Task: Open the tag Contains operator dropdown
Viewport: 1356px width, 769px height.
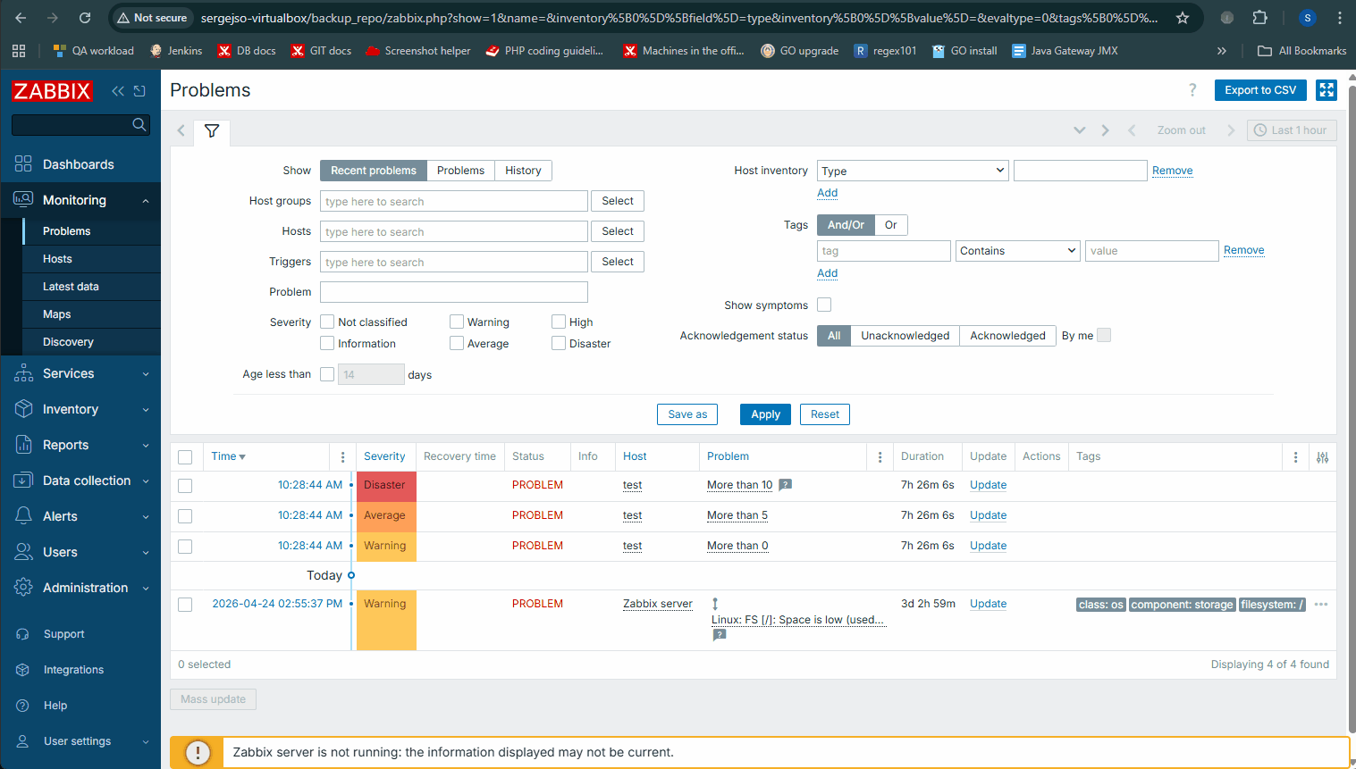Action: [1018, 251]
